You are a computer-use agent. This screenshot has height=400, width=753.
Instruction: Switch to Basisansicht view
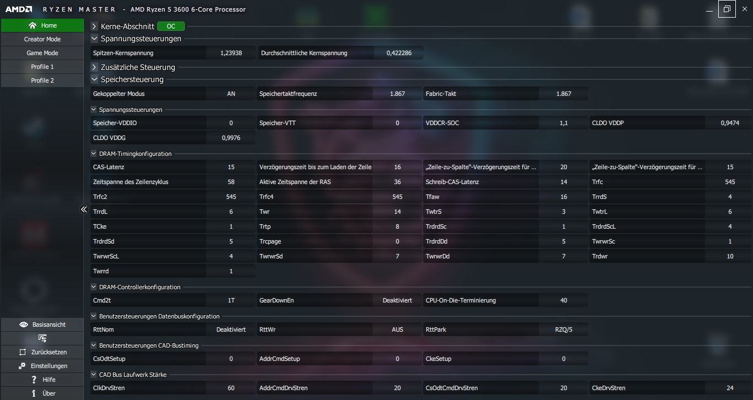coord(42,325)
